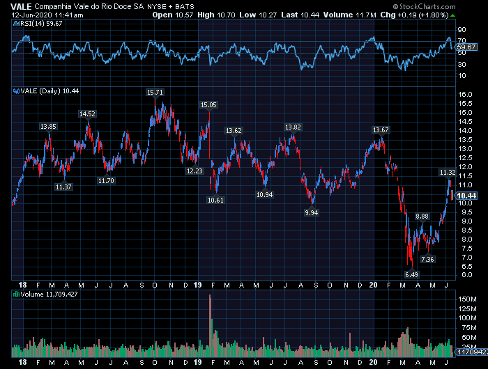
Task: Click the 19 year marker on price axis
Action: tap(197, 285)
